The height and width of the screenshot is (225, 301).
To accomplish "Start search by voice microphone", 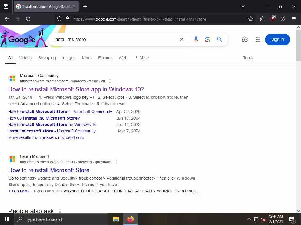I will pyautogui.click(x=196, y=40).
